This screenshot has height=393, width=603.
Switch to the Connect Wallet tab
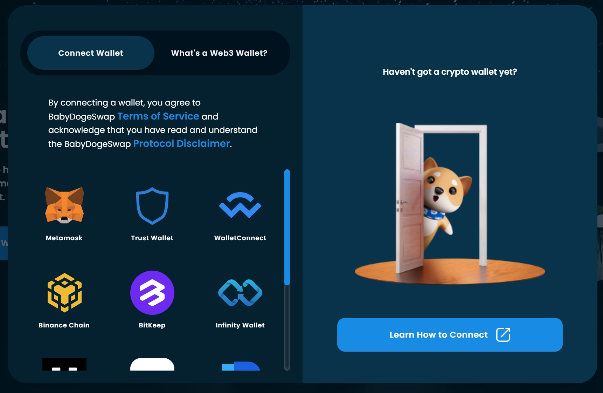(91, 53)
